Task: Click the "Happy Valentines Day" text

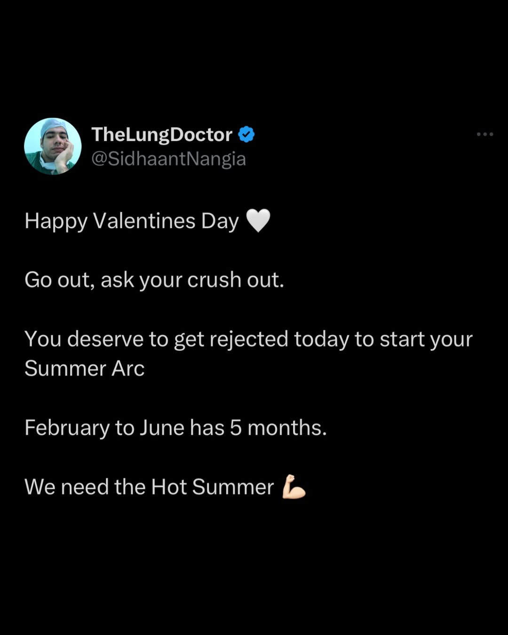Action: click(x=132, y=221)
